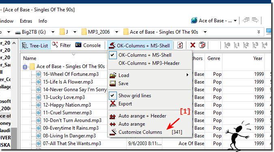Select Auto arange menu entry
Viewport: 274px width, 152px height.
(x=150, y=124)
